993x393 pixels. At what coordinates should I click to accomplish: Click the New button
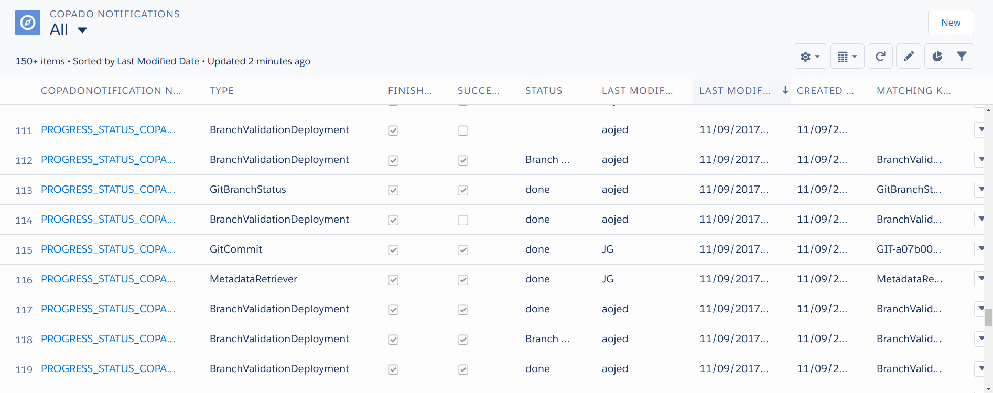(951, 23)
